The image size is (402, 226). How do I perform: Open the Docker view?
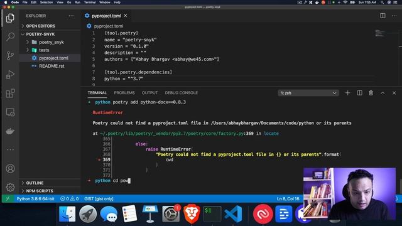(10, 131)
